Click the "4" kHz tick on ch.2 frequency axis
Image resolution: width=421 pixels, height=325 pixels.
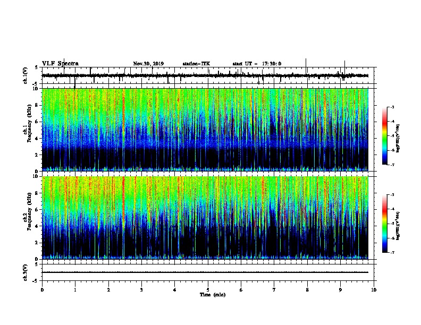[37, 226]
